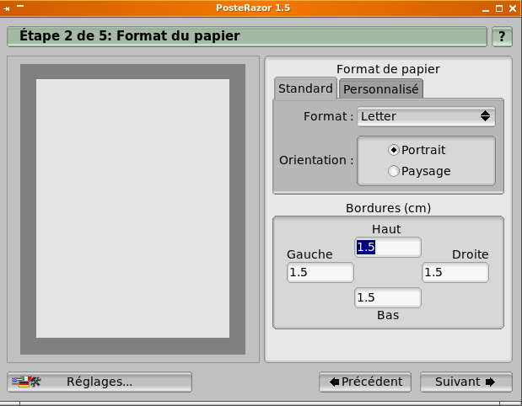
Task: Focus the Gauche border input field
Action: (320, 273)
